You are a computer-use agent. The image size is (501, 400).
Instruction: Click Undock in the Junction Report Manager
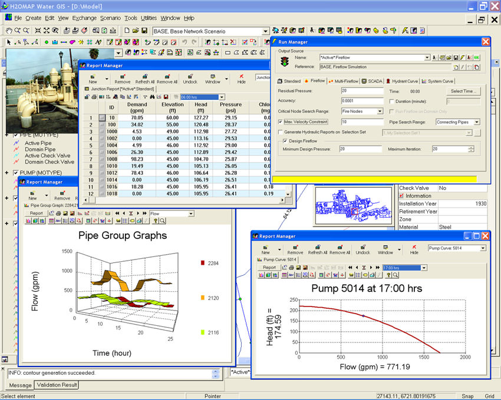click(x=190, y=79)
